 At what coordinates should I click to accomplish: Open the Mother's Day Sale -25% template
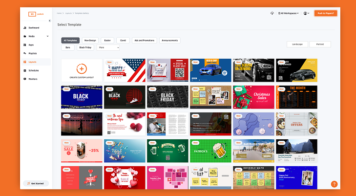click(82, 151)
